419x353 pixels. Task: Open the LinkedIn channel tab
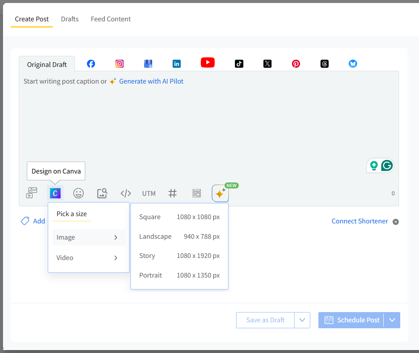[x=176, y=64]
